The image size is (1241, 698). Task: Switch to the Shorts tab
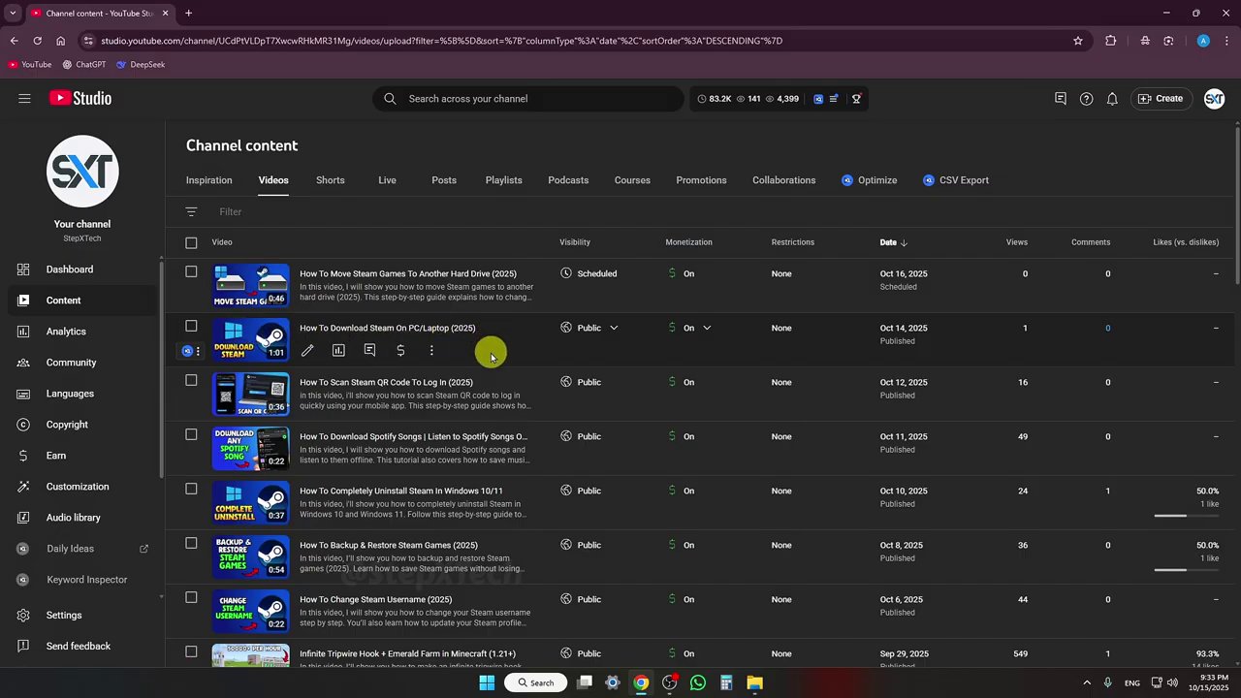tap(330, 179)
